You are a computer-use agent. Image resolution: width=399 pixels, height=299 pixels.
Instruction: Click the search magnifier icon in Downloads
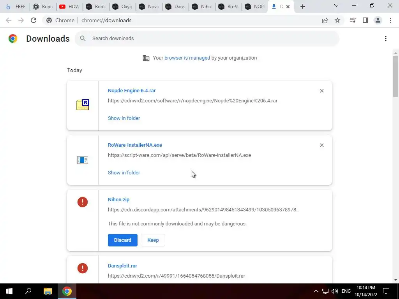(83, 39)
